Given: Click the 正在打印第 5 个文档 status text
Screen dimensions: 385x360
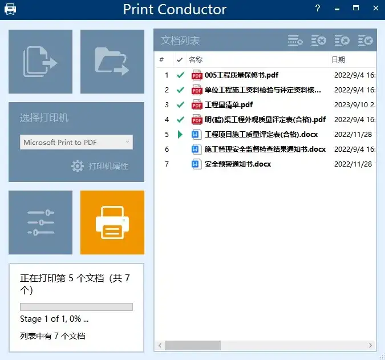Looking at the screenshot, I should [x=75, y=284].
